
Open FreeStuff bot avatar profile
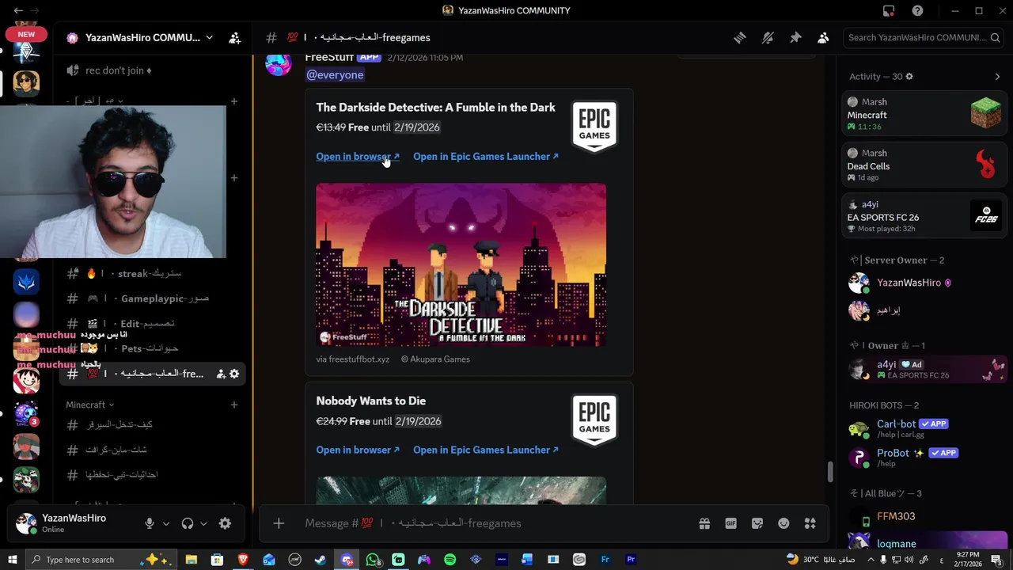(x=279, y=63)
